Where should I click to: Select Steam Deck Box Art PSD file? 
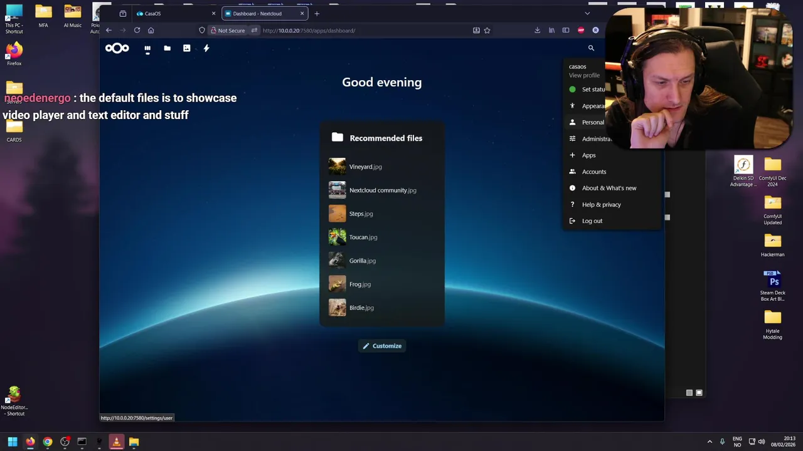pyautogui.click(x=772, y=286)
